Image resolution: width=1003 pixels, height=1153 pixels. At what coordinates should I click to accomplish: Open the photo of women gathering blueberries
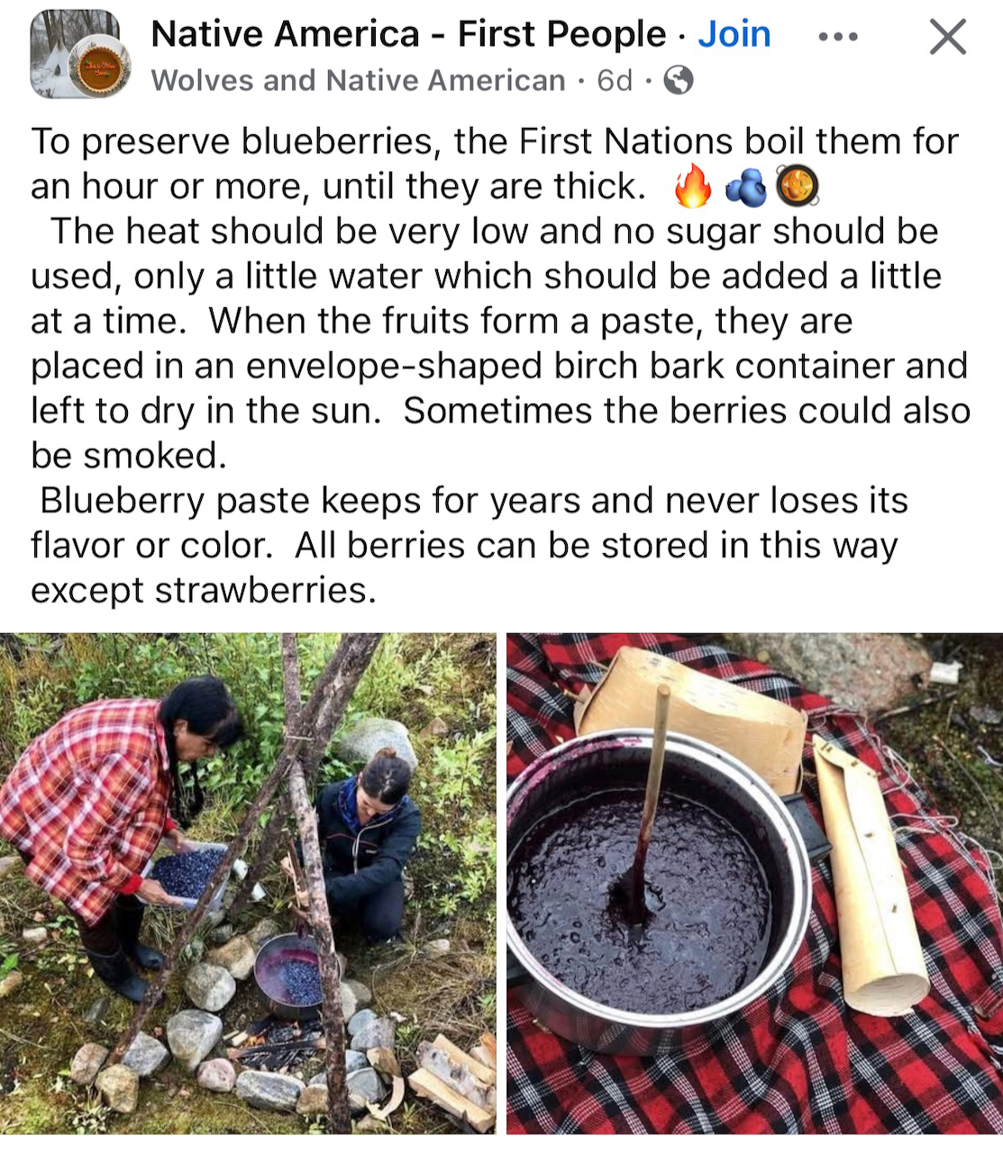coord(248,883)
